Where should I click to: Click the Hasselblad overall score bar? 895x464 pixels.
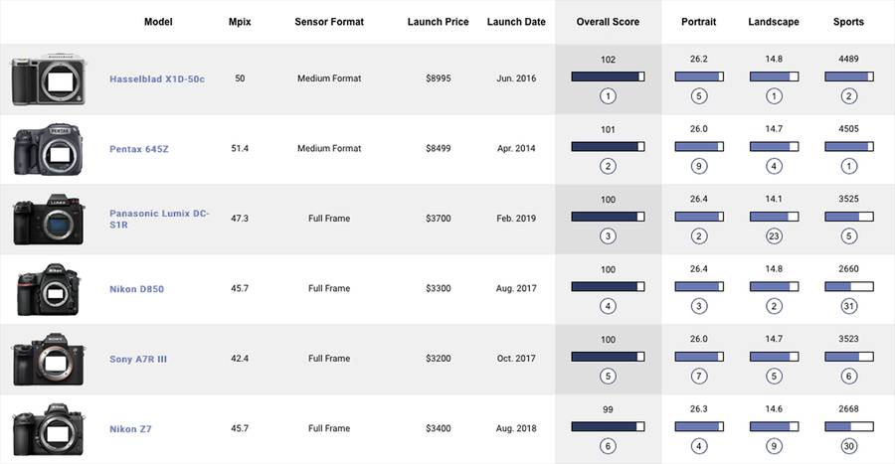coord(608,77)
